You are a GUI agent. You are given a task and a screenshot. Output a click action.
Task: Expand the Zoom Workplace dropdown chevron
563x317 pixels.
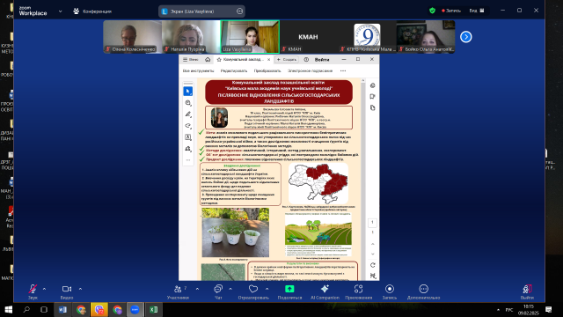coord(60,11)
